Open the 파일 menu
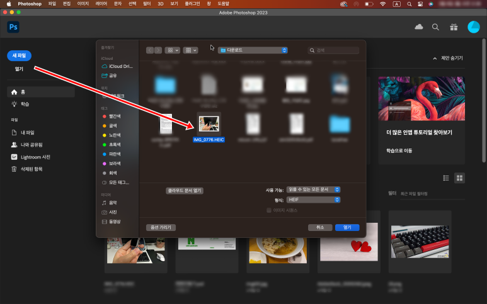The width and height of the screenshot is (487, 304). (52, 4)
